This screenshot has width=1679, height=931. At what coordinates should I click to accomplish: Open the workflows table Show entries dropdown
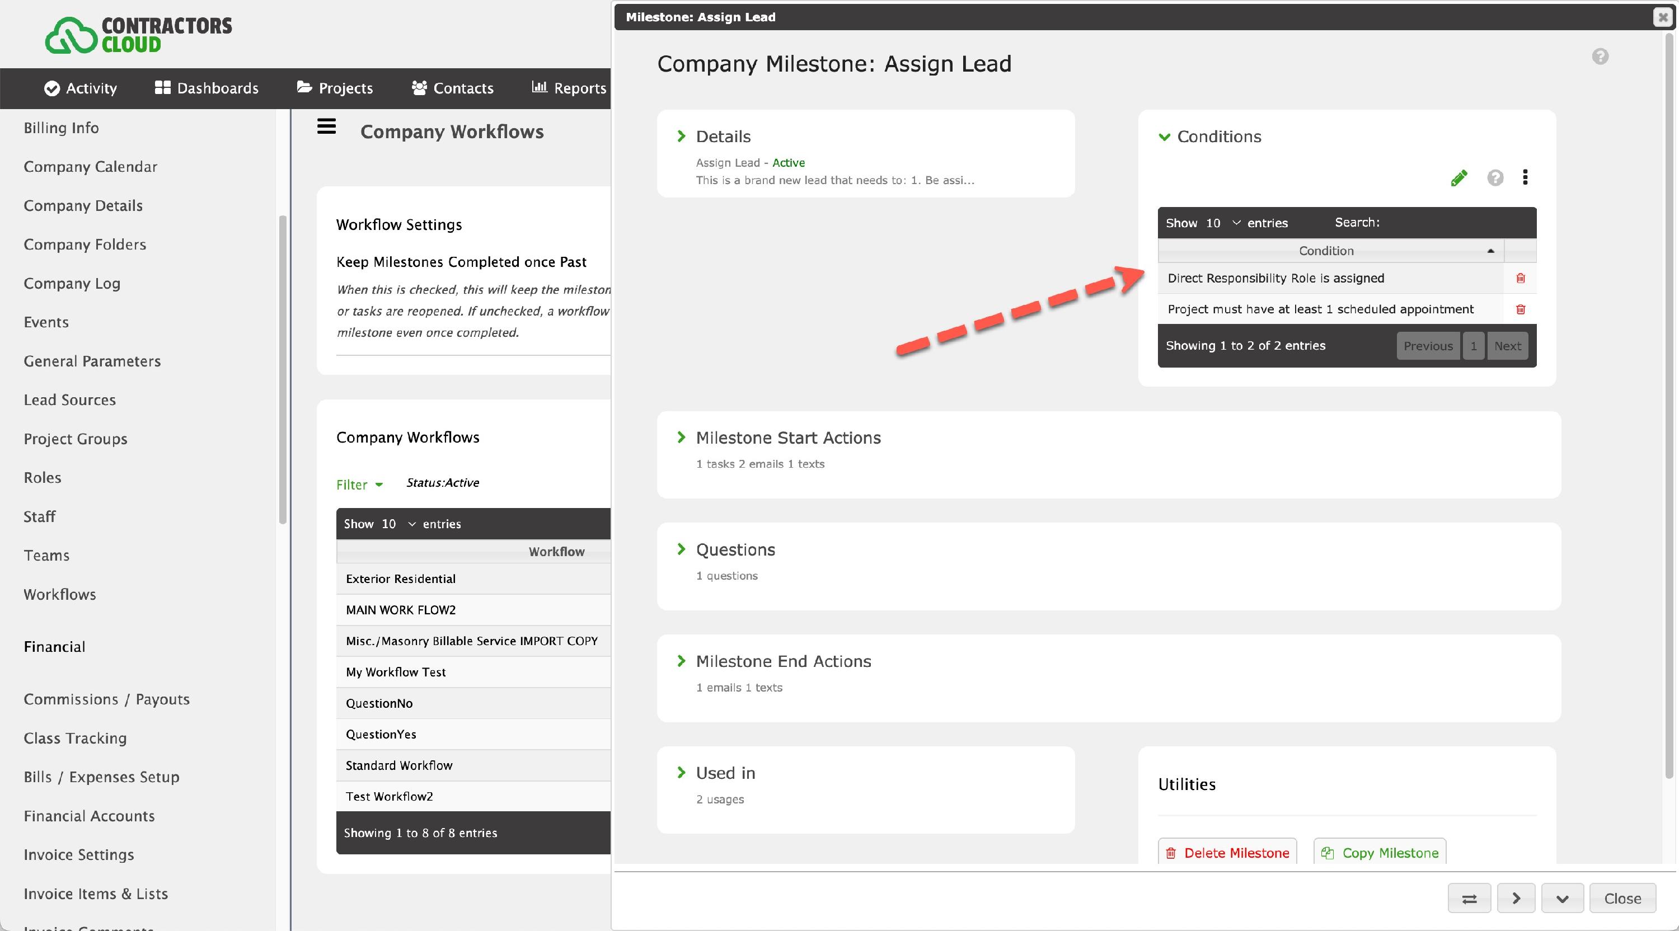pos(398,524)
